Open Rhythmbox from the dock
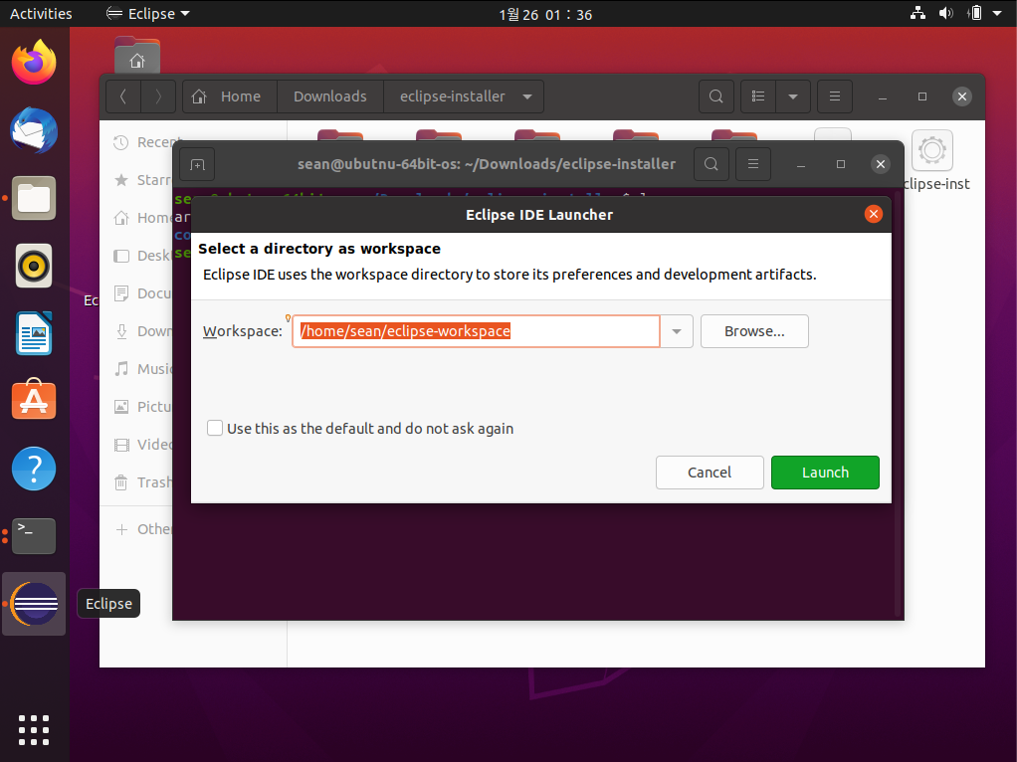 pyautogui.click(x=34, y=266)
